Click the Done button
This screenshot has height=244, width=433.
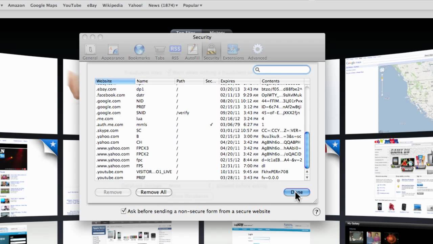(297, 192)
